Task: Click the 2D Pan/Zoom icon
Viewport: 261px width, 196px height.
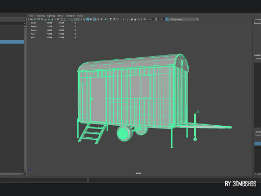Action: click(49, 19)
